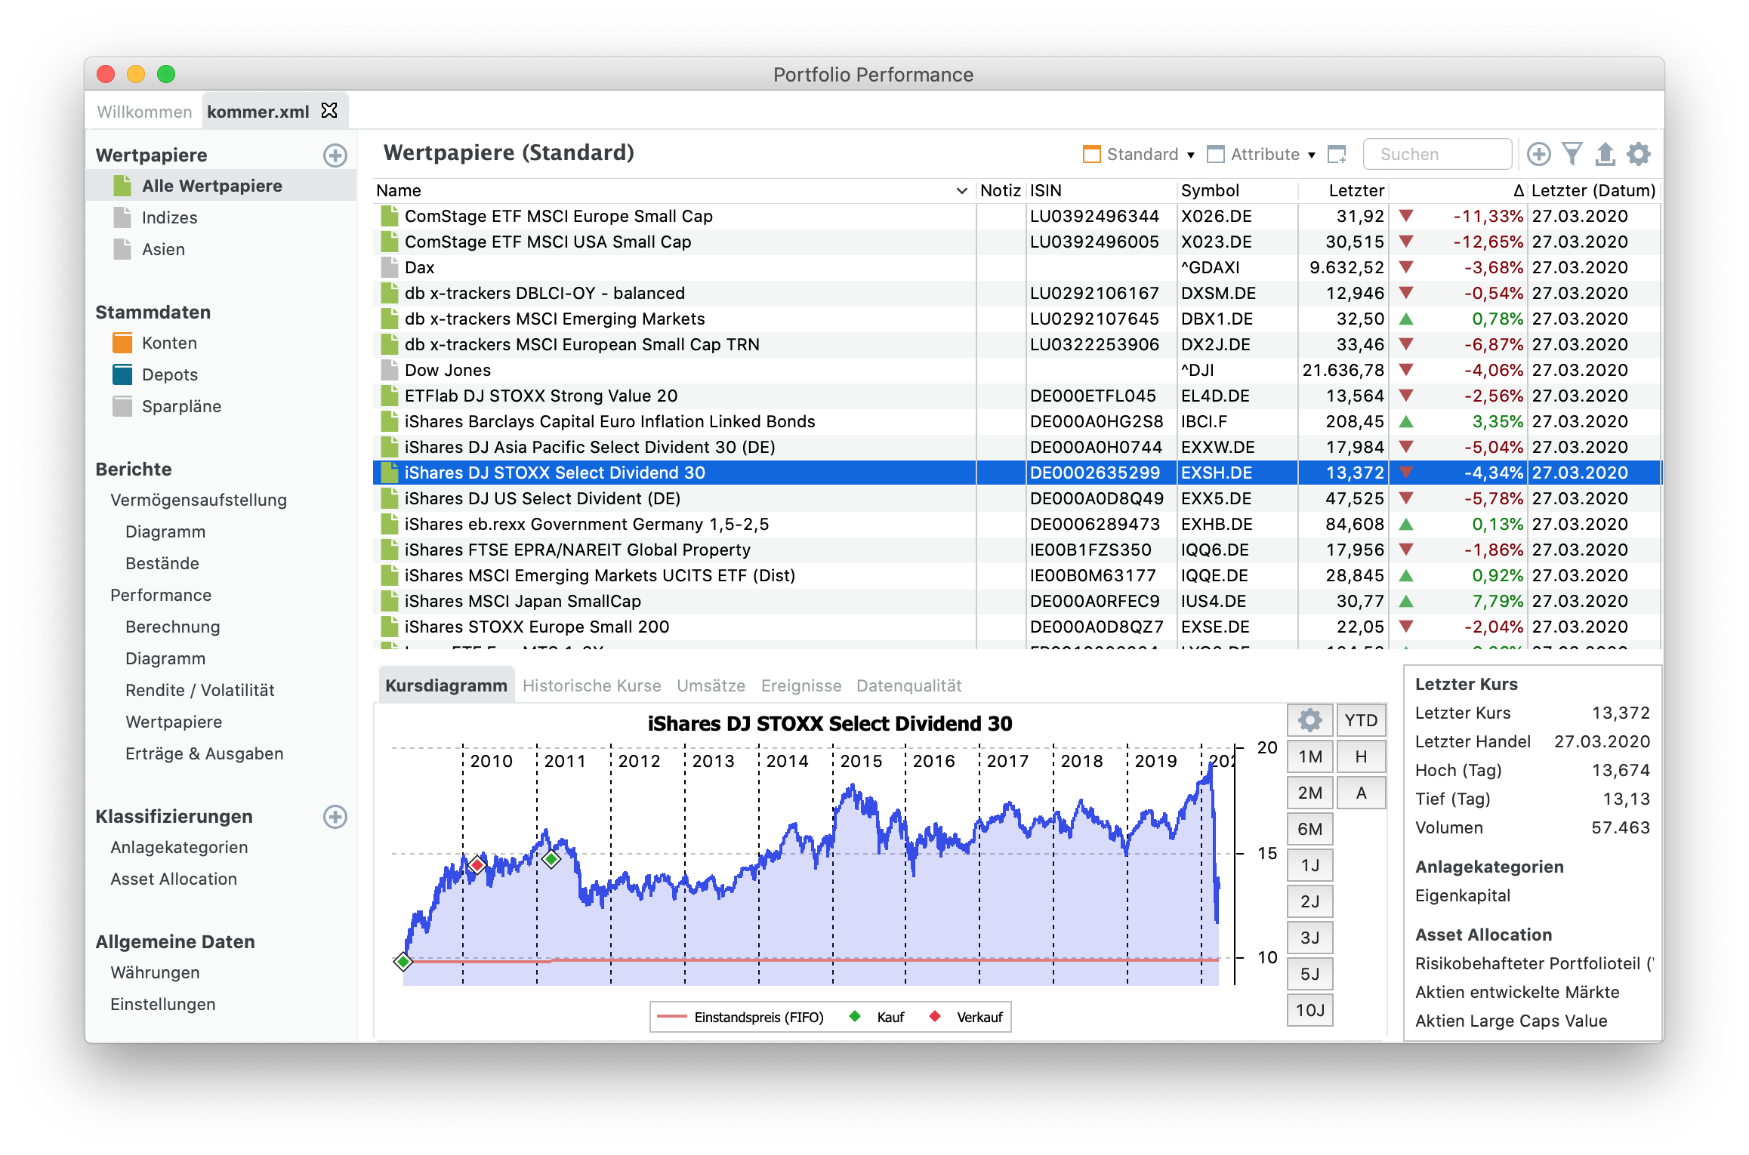Click the green up arrow in the iShares MSCI Japan SmallCap row

tap(1406, 602)
